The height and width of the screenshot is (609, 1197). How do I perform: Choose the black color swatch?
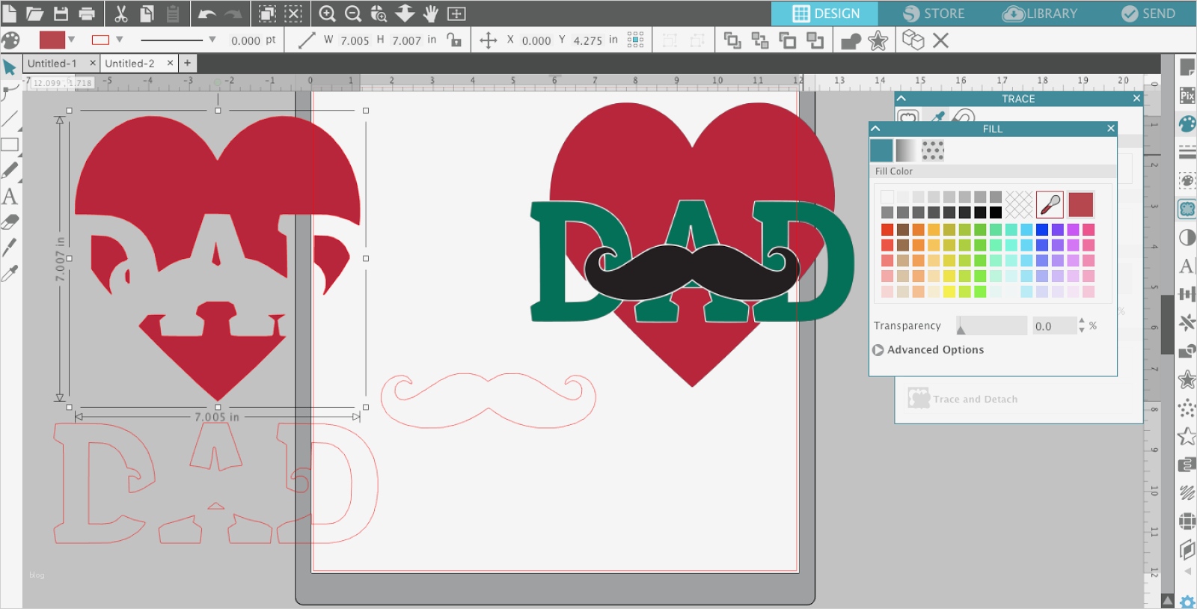(x=995, y=212)
